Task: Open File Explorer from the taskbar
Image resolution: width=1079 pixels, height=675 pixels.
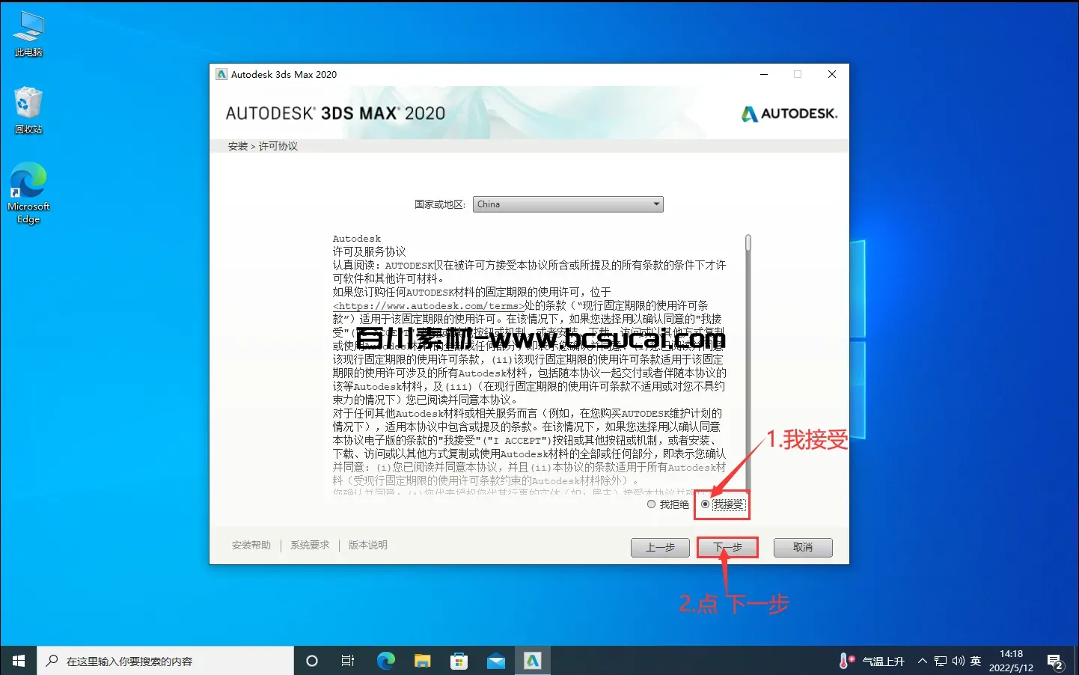Action: click(x=423, y=661)
